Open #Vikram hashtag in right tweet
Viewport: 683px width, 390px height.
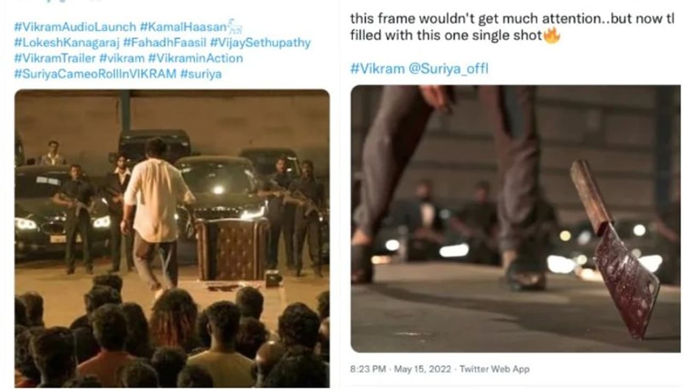[377, 68]
